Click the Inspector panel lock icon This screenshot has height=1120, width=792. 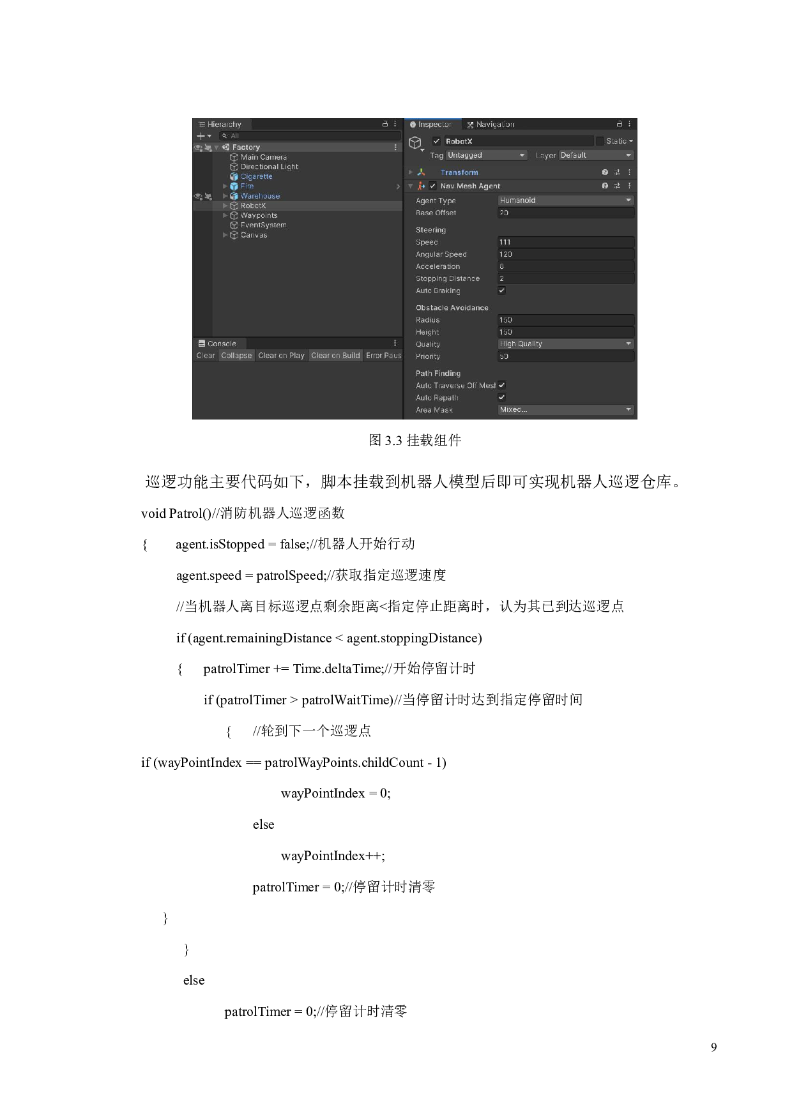(x=619, y=124)
